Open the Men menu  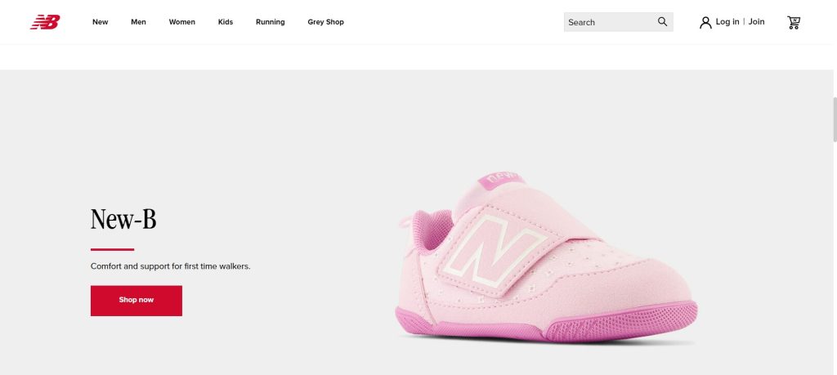138,22
